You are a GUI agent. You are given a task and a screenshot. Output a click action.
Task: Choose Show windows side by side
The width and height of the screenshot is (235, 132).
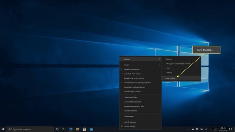click(x=140, y=106)
